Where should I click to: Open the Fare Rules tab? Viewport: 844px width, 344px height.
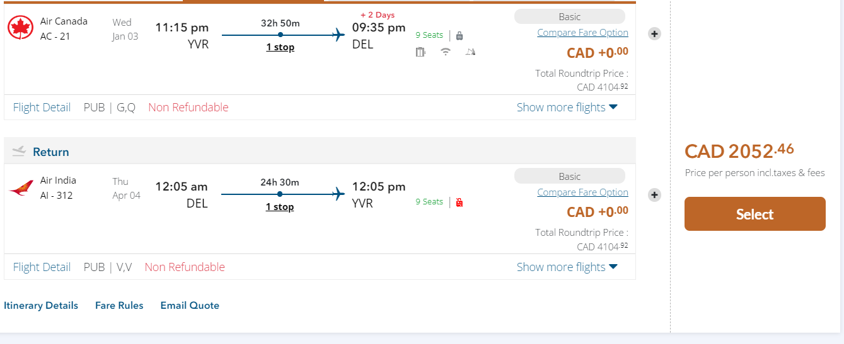click(x=119, y=306)
